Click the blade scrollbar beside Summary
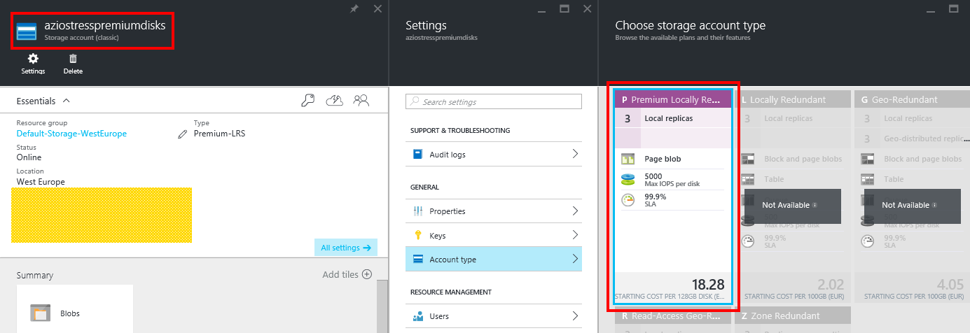The image size is (970, 333). click(x=382, y=306)
